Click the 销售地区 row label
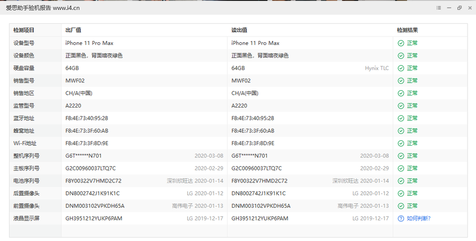 (24, 93)
